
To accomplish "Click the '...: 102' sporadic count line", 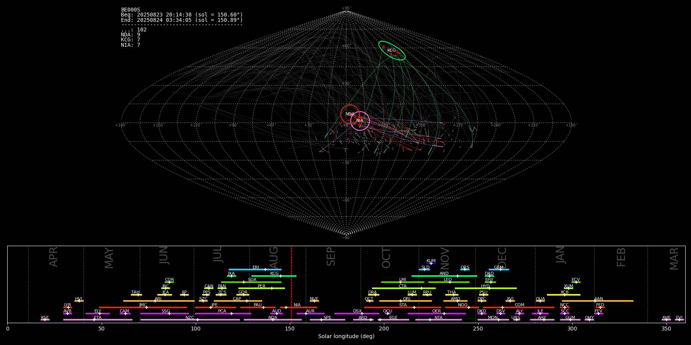I will coord(134,30).
